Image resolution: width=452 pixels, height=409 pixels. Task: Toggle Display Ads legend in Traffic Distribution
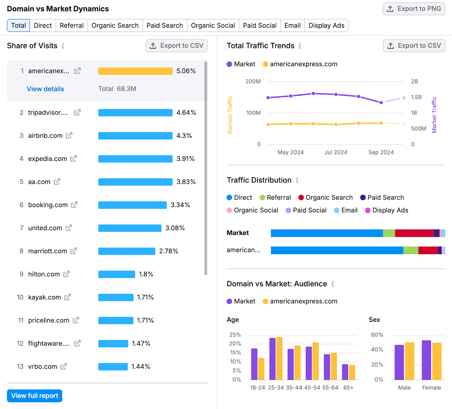[387, 210]
